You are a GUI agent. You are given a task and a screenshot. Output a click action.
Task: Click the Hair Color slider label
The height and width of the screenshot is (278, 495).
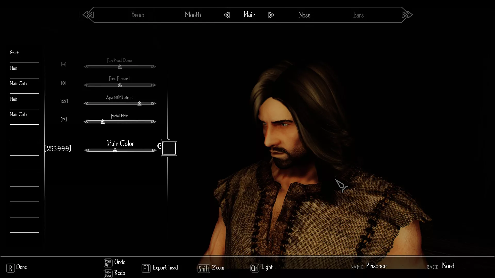(121, 143)
